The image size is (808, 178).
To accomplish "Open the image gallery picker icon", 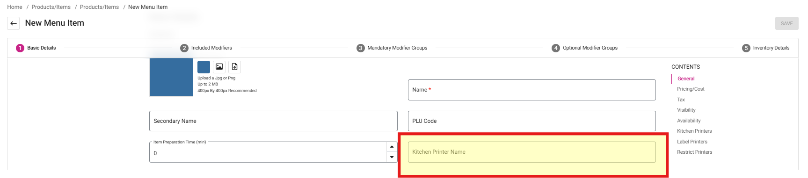I will [219, 67].
